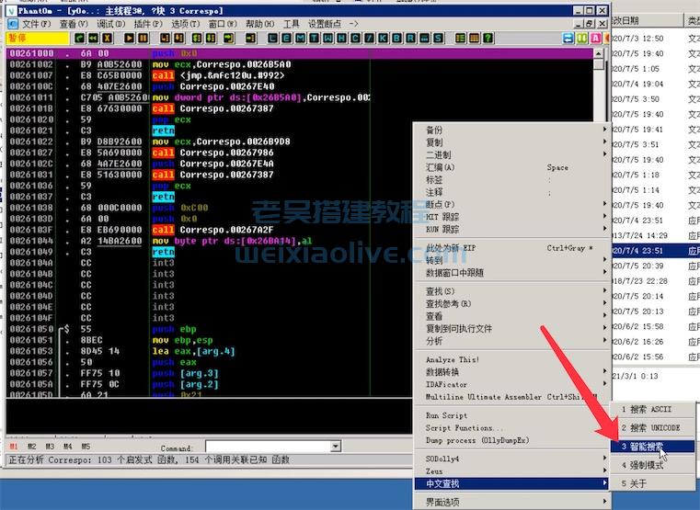Open memory map with the M toolbar button
700x510 pixels.
302,38
